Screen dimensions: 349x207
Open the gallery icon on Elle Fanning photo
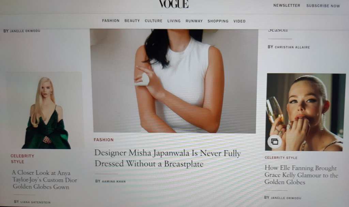coord(274,142)
